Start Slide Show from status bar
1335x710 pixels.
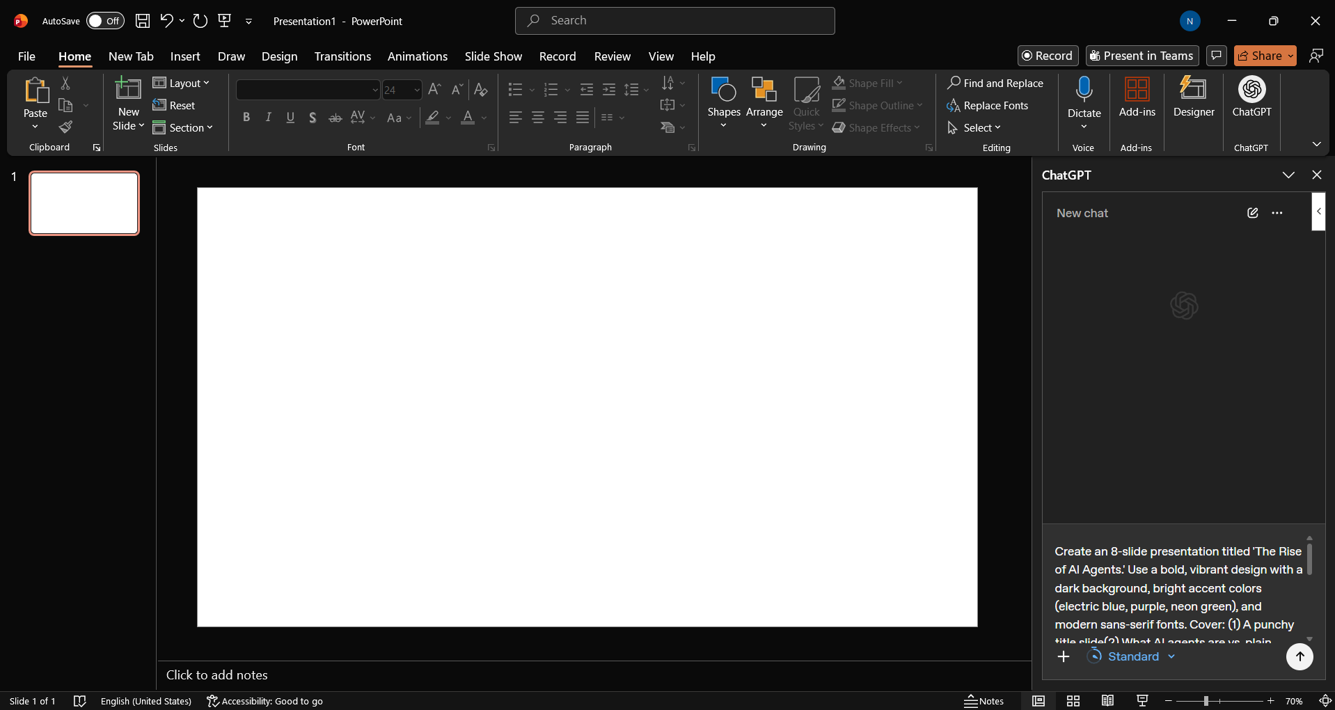(1142, 701)
